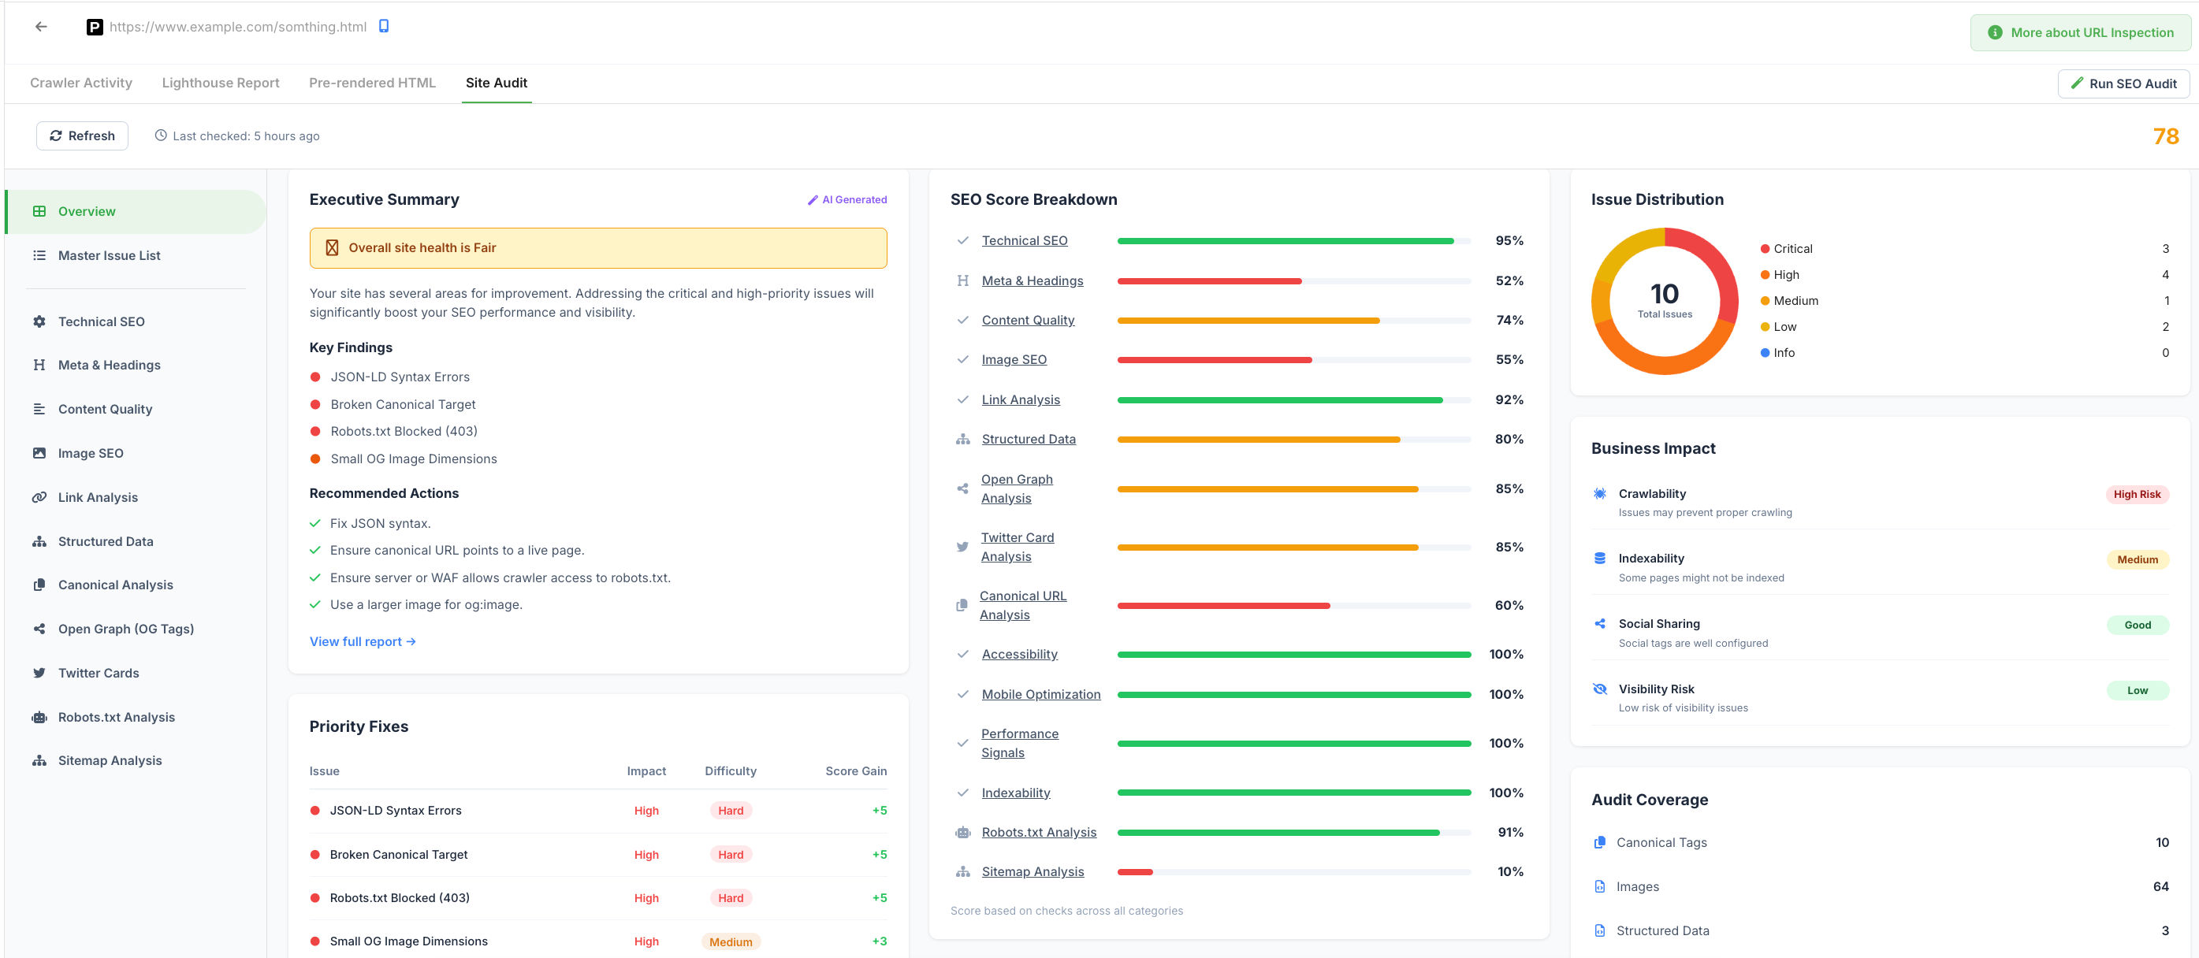The width and height of the screenshot is (2199, 958).
Task: Open the Meta & Headings score link
Action: 1032,280
